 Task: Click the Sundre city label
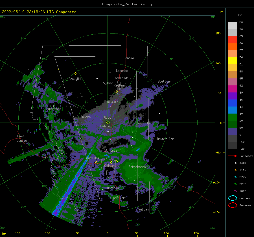click(x=86, y=117)
